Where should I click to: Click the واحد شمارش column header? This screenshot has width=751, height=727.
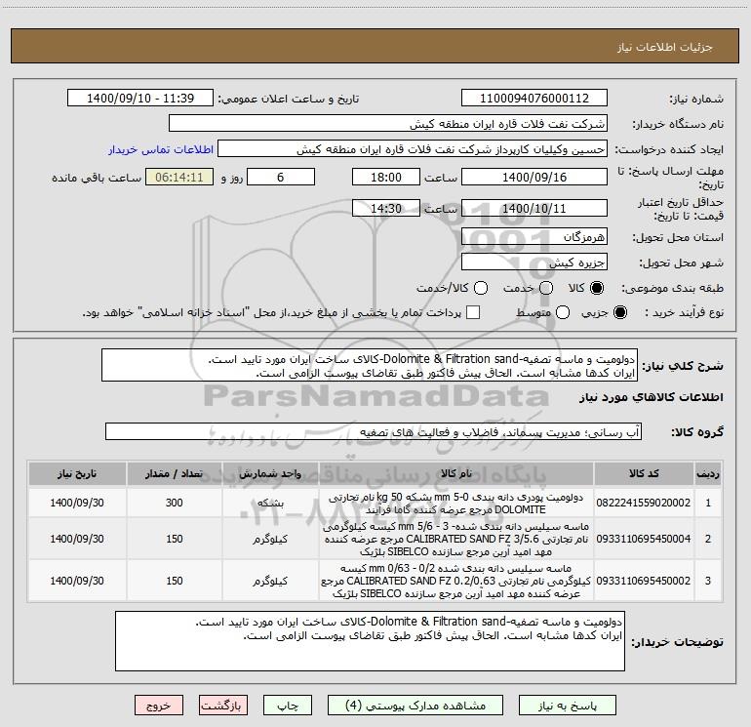coord(270,473)
